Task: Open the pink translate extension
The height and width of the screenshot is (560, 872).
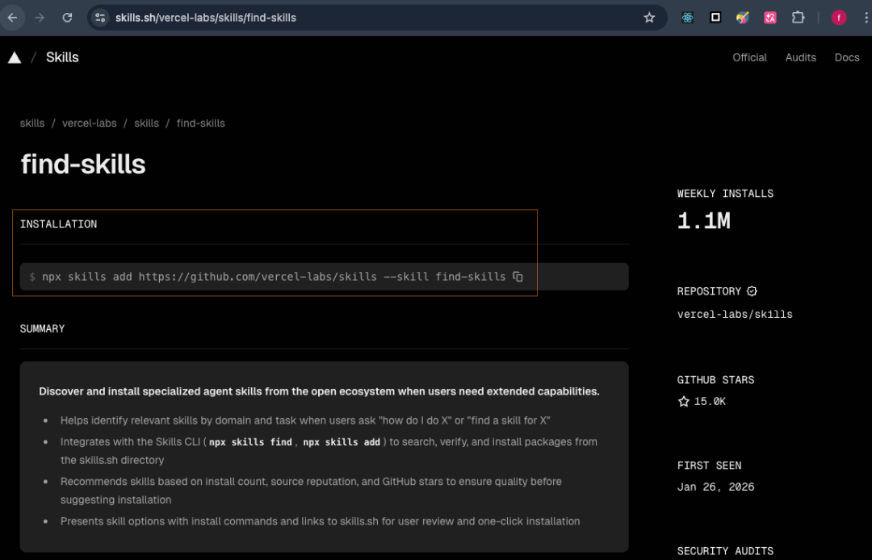Action: [770, 18]
